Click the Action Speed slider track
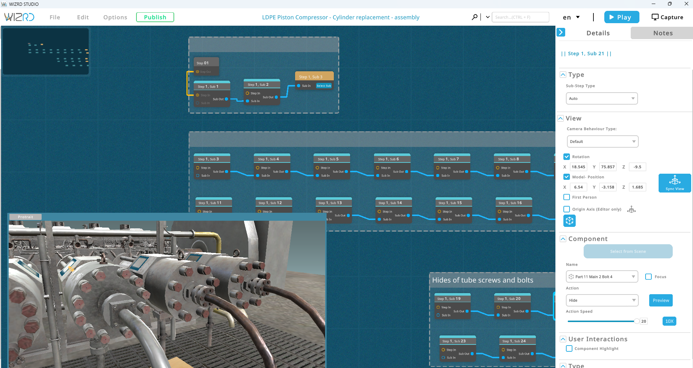The height and width of the screenshot is (368, 693). (x=601, y=321)
